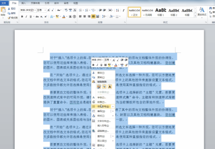Click format painter on the mini toolbar
Screen dimensions: 215x149
[126, 65]
